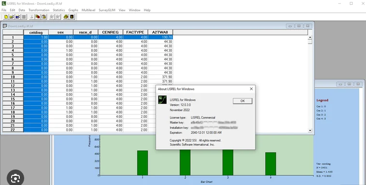Click the black About info icon
366x185 pixels.
point(72,17)
